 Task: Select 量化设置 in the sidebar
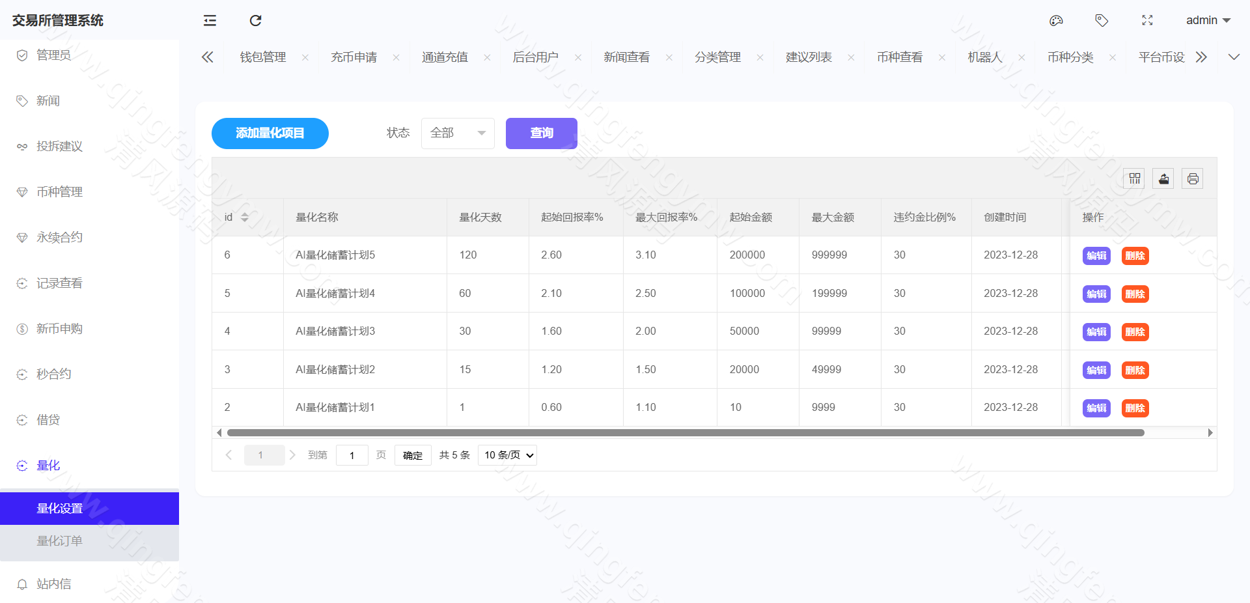tap(59, 508)
